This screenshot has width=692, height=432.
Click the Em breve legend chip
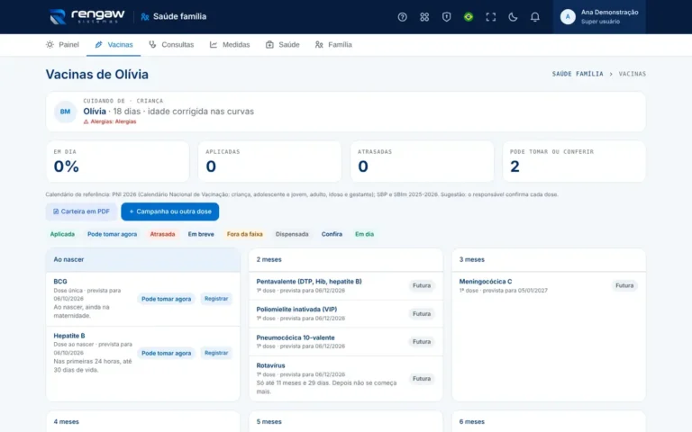pyautogui.click(x=201, y=234)
